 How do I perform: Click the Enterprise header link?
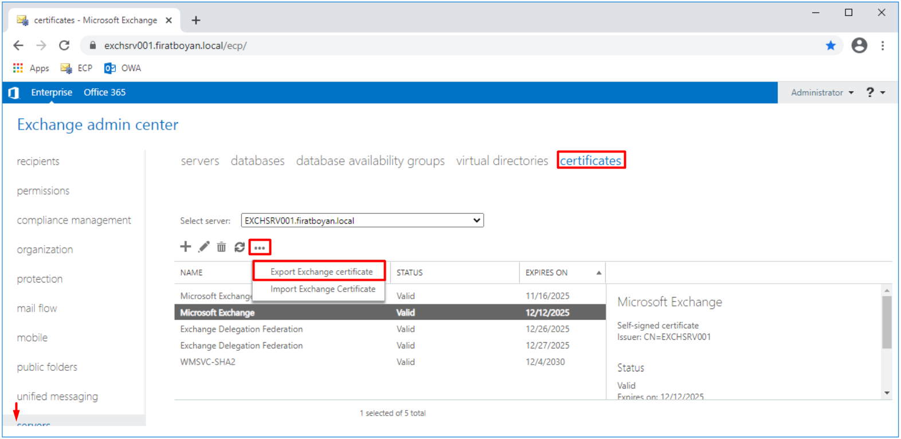52,92
